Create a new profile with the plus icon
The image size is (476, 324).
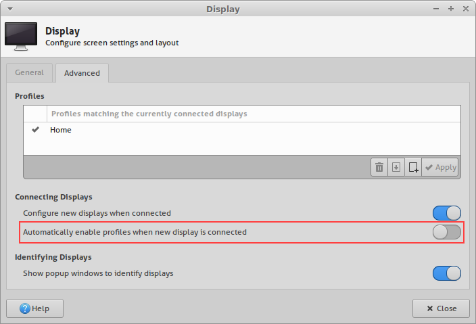click(413, 167)
